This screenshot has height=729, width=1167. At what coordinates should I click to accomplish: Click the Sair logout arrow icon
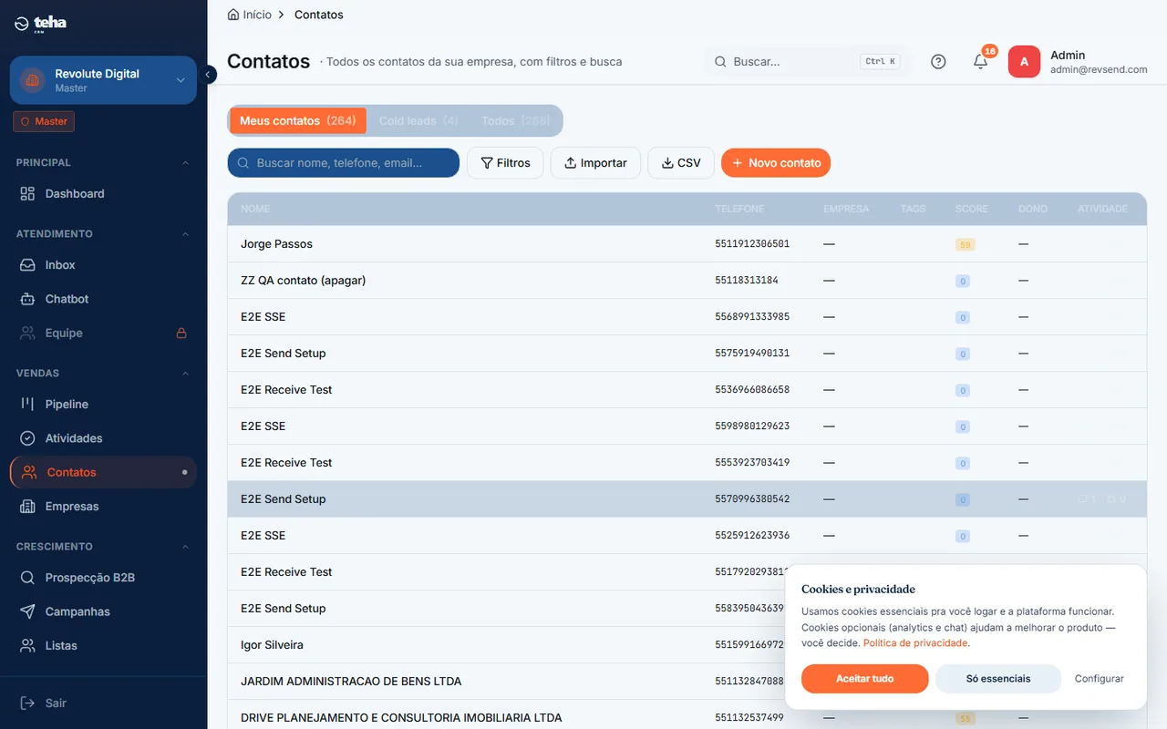pos(27,703)
